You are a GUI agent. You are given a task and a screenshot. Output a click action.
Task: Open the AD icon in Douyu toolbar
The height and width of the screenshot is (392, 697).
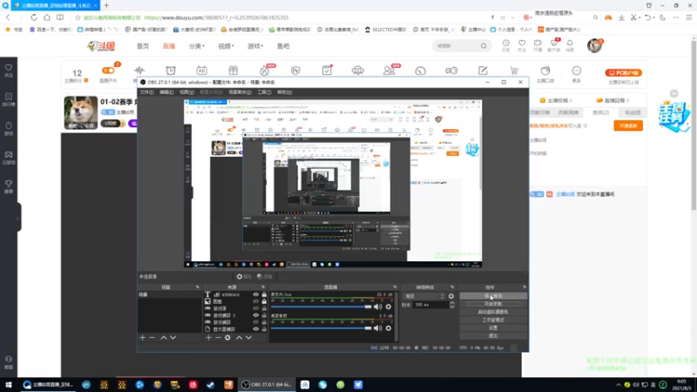pyautogui.click(x=201, y=71)
